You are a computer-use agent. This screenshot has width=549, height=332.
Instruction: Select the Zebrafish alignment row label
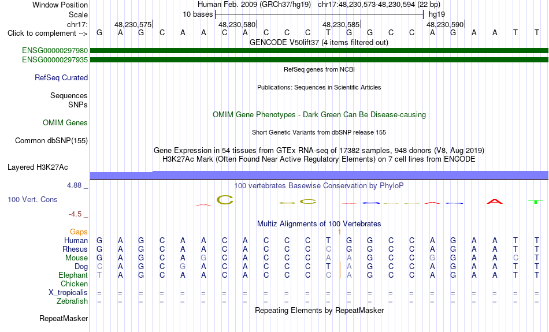point(72,301)
